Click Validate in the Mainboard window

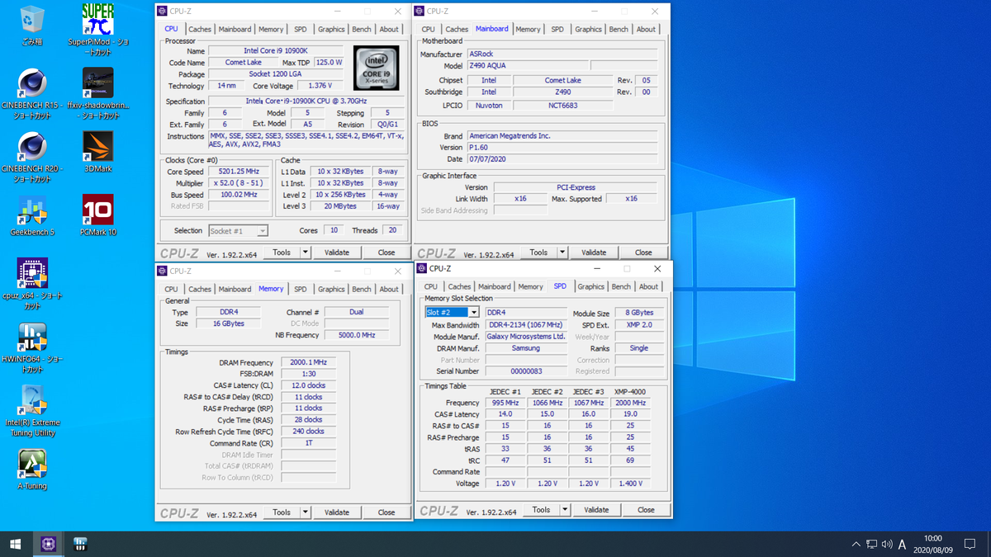594,253
